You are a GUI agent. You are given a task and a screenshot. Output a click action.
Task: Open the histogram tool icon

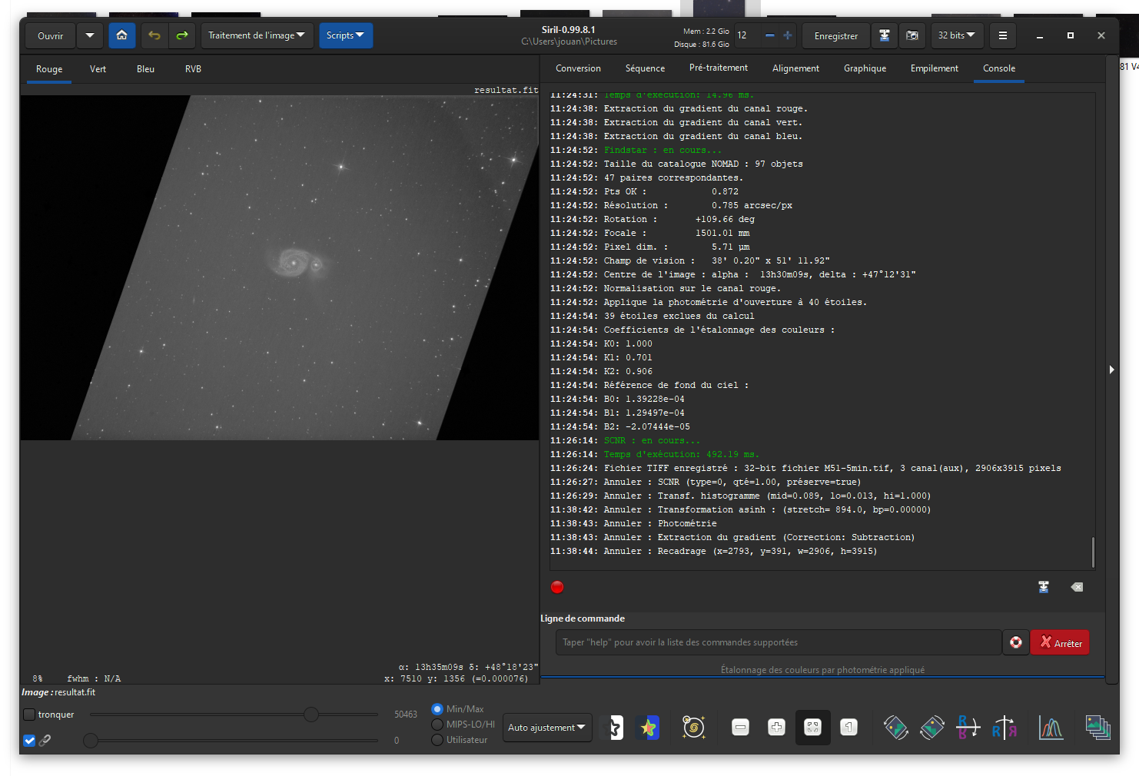(x=1051, y=727)
